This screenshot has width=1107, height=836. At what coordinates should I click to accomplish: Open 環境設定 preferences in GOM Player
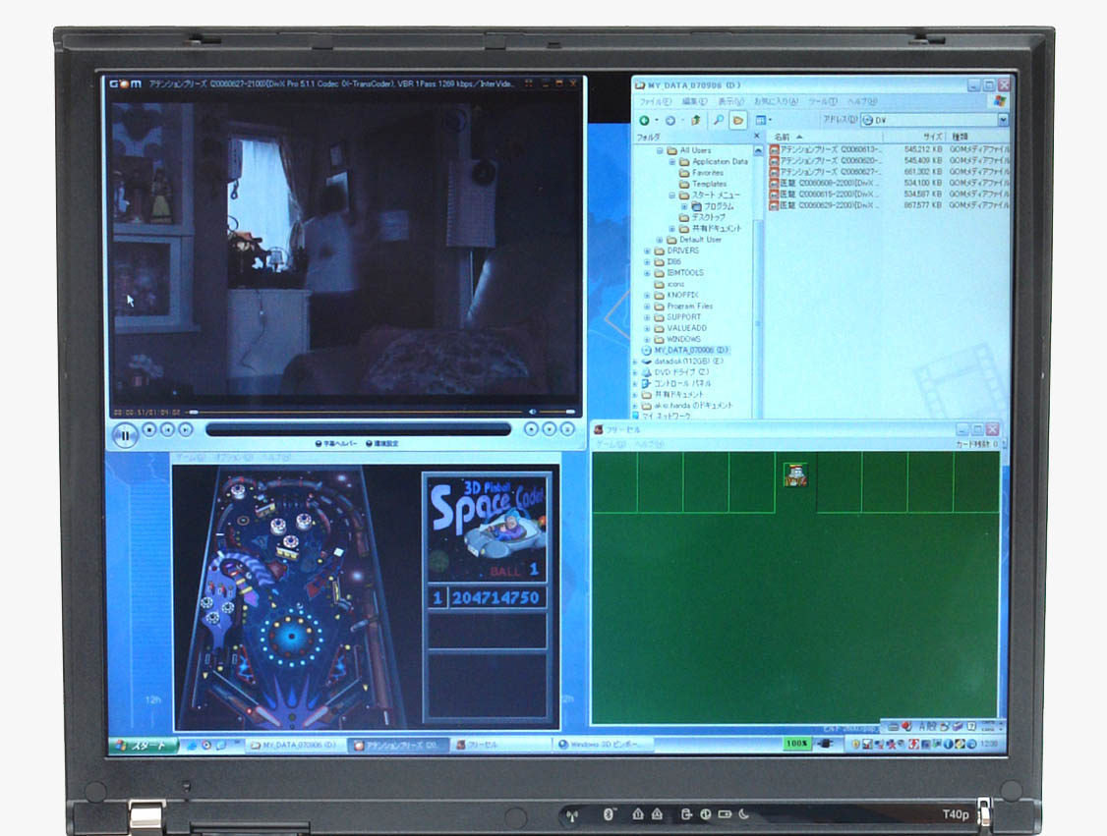pyautogui.click(x=381, y=444)
